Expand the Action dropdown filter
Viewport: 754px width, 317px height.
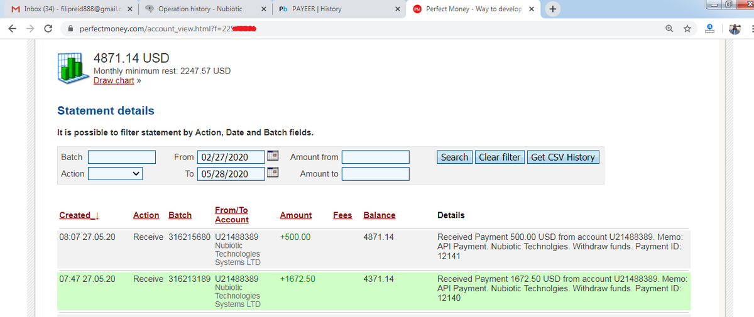point(116,174)
